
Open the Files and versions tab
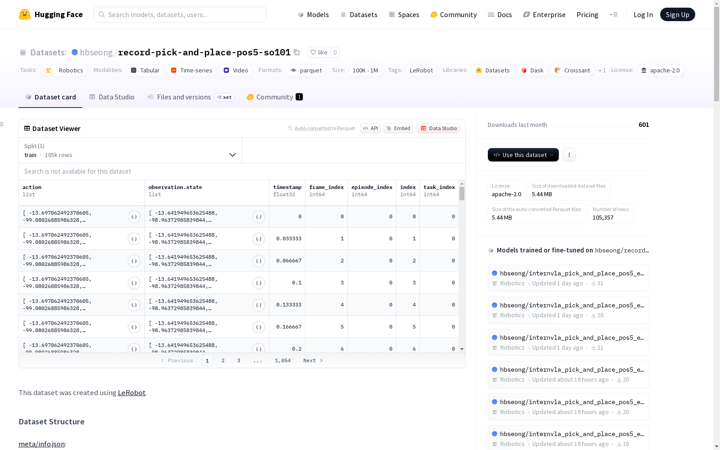click(190, 97)
